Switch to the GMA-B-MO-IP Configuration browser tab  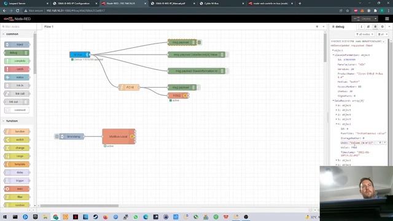(75, 4)
